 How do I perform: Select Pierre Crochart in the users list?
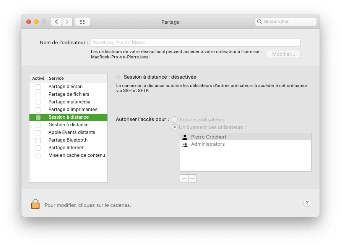209,137
